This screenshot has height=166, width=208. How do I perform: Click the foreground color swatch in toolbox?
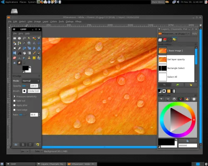(25, 68)
